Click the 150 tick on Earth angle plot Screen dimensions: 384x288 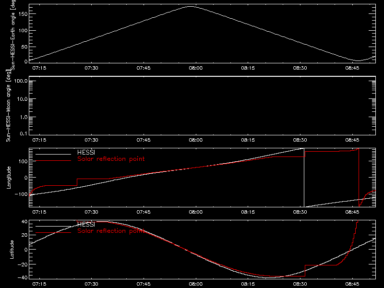23,14
